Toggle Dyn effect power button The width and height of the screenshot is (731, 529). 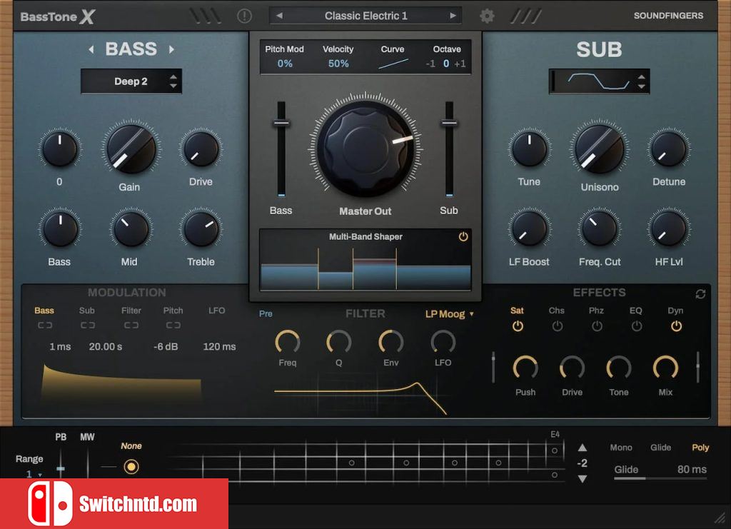point(676,326)
